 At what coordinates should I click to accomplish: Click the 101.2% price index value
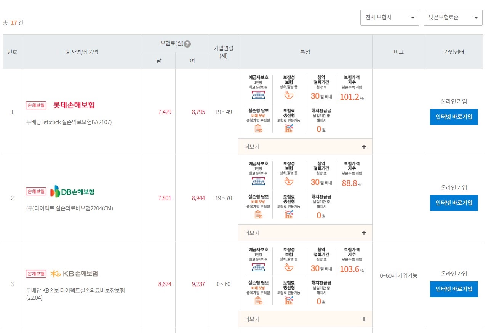pyautogui.click(x=351, y=97)
